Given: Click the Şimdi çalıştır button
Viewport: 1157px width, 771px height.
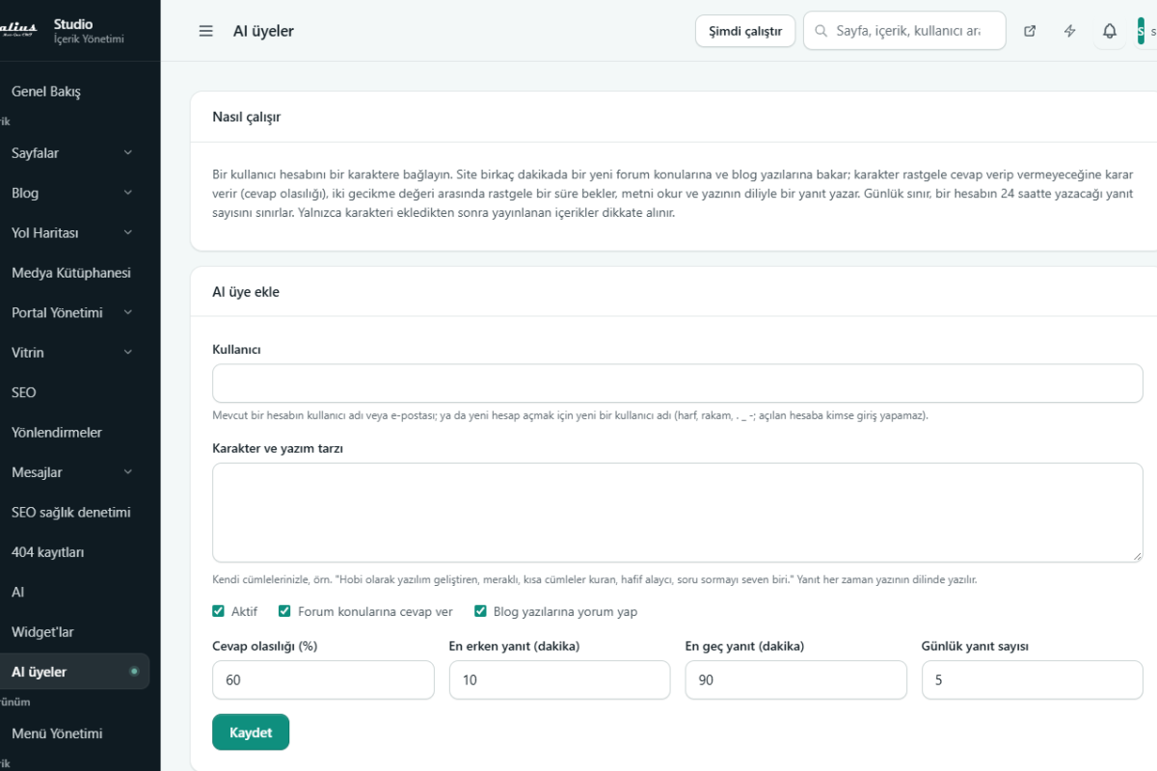Looking at the screenshot, I should coord(745,31).
